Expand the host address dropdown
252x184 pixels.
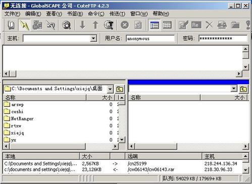93,38
